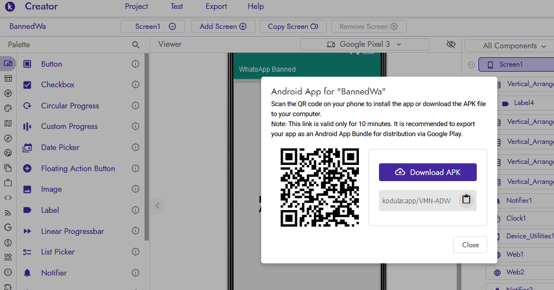The image size is (554, 290).
Task: Show info for Circular Progress component
Action: tap(136, 105)
